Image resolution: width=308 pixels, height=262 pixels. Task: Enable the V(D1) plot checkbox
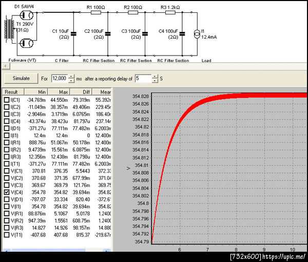pos(7,199)
